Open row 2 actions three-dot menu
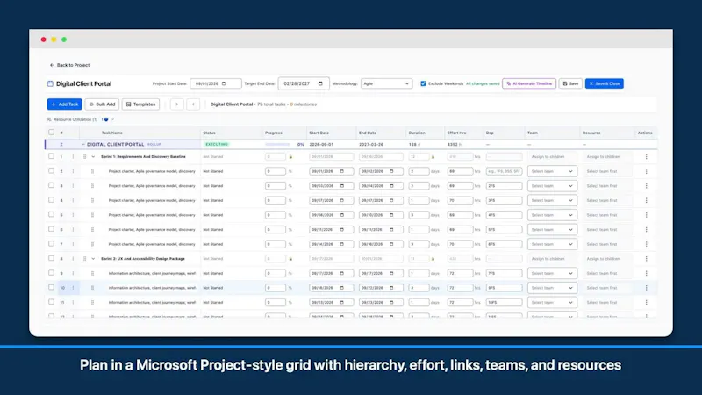 646,171
